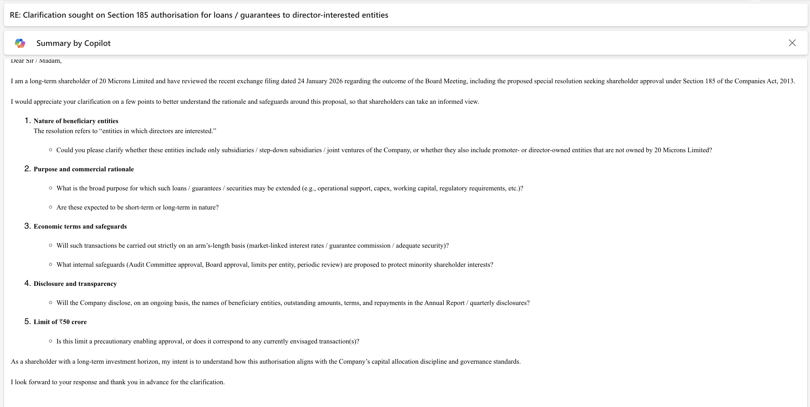This screenshot has width=810, height=407.
Task: Click the bullet about arm's-length basis transactions
Action: click(252, 245)
